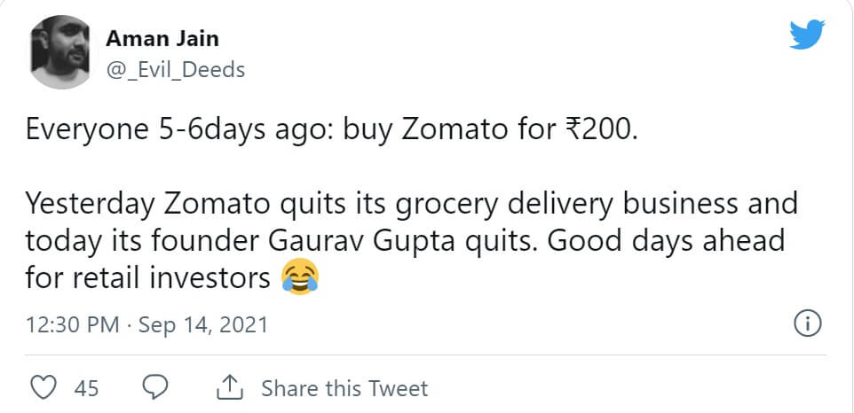The height and width of the screenshot is (413, 854).
Task: Click the Sep 14, 2021 date
Action: coord(203,325)
